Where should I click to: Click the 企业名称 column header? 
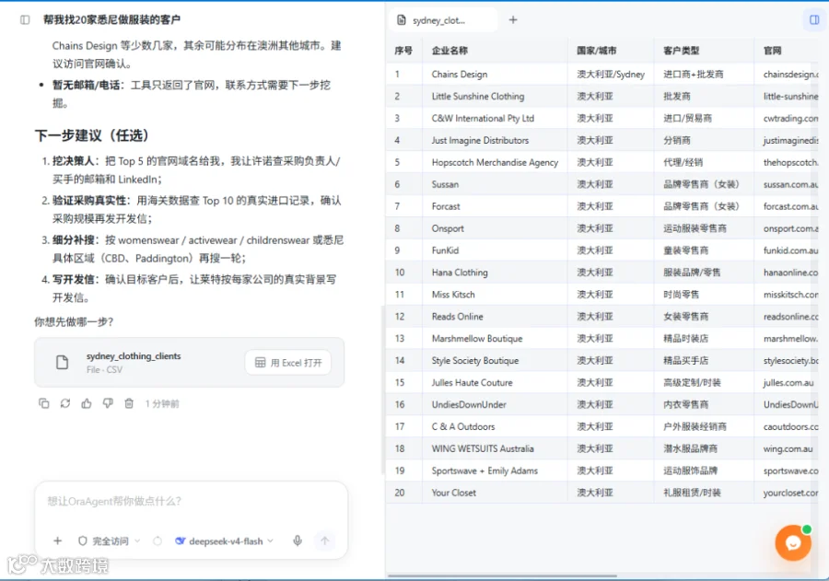click(x=495, y=51)
